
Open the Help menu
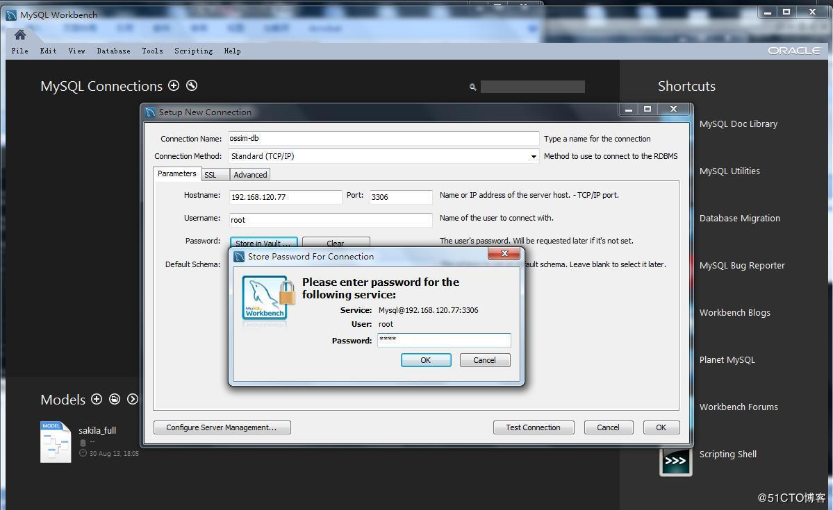point(232,51)
